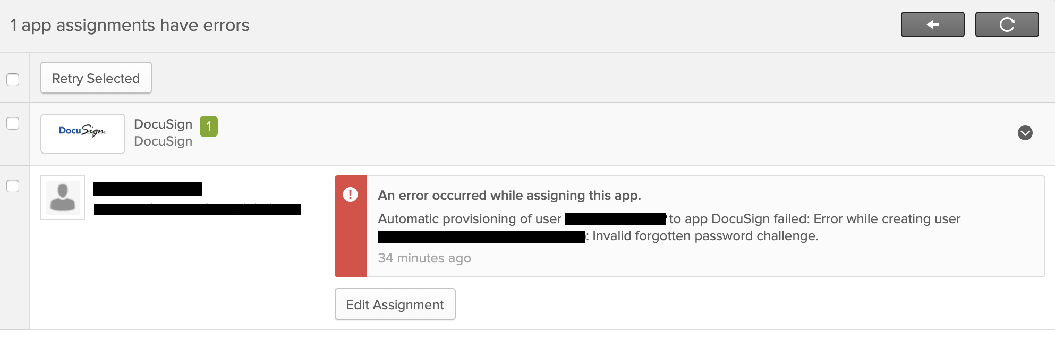Image resolution: width=1055 pixels, height=339 pixels.
Task: Click the red exclamation error icon
Action: point(350,194)
